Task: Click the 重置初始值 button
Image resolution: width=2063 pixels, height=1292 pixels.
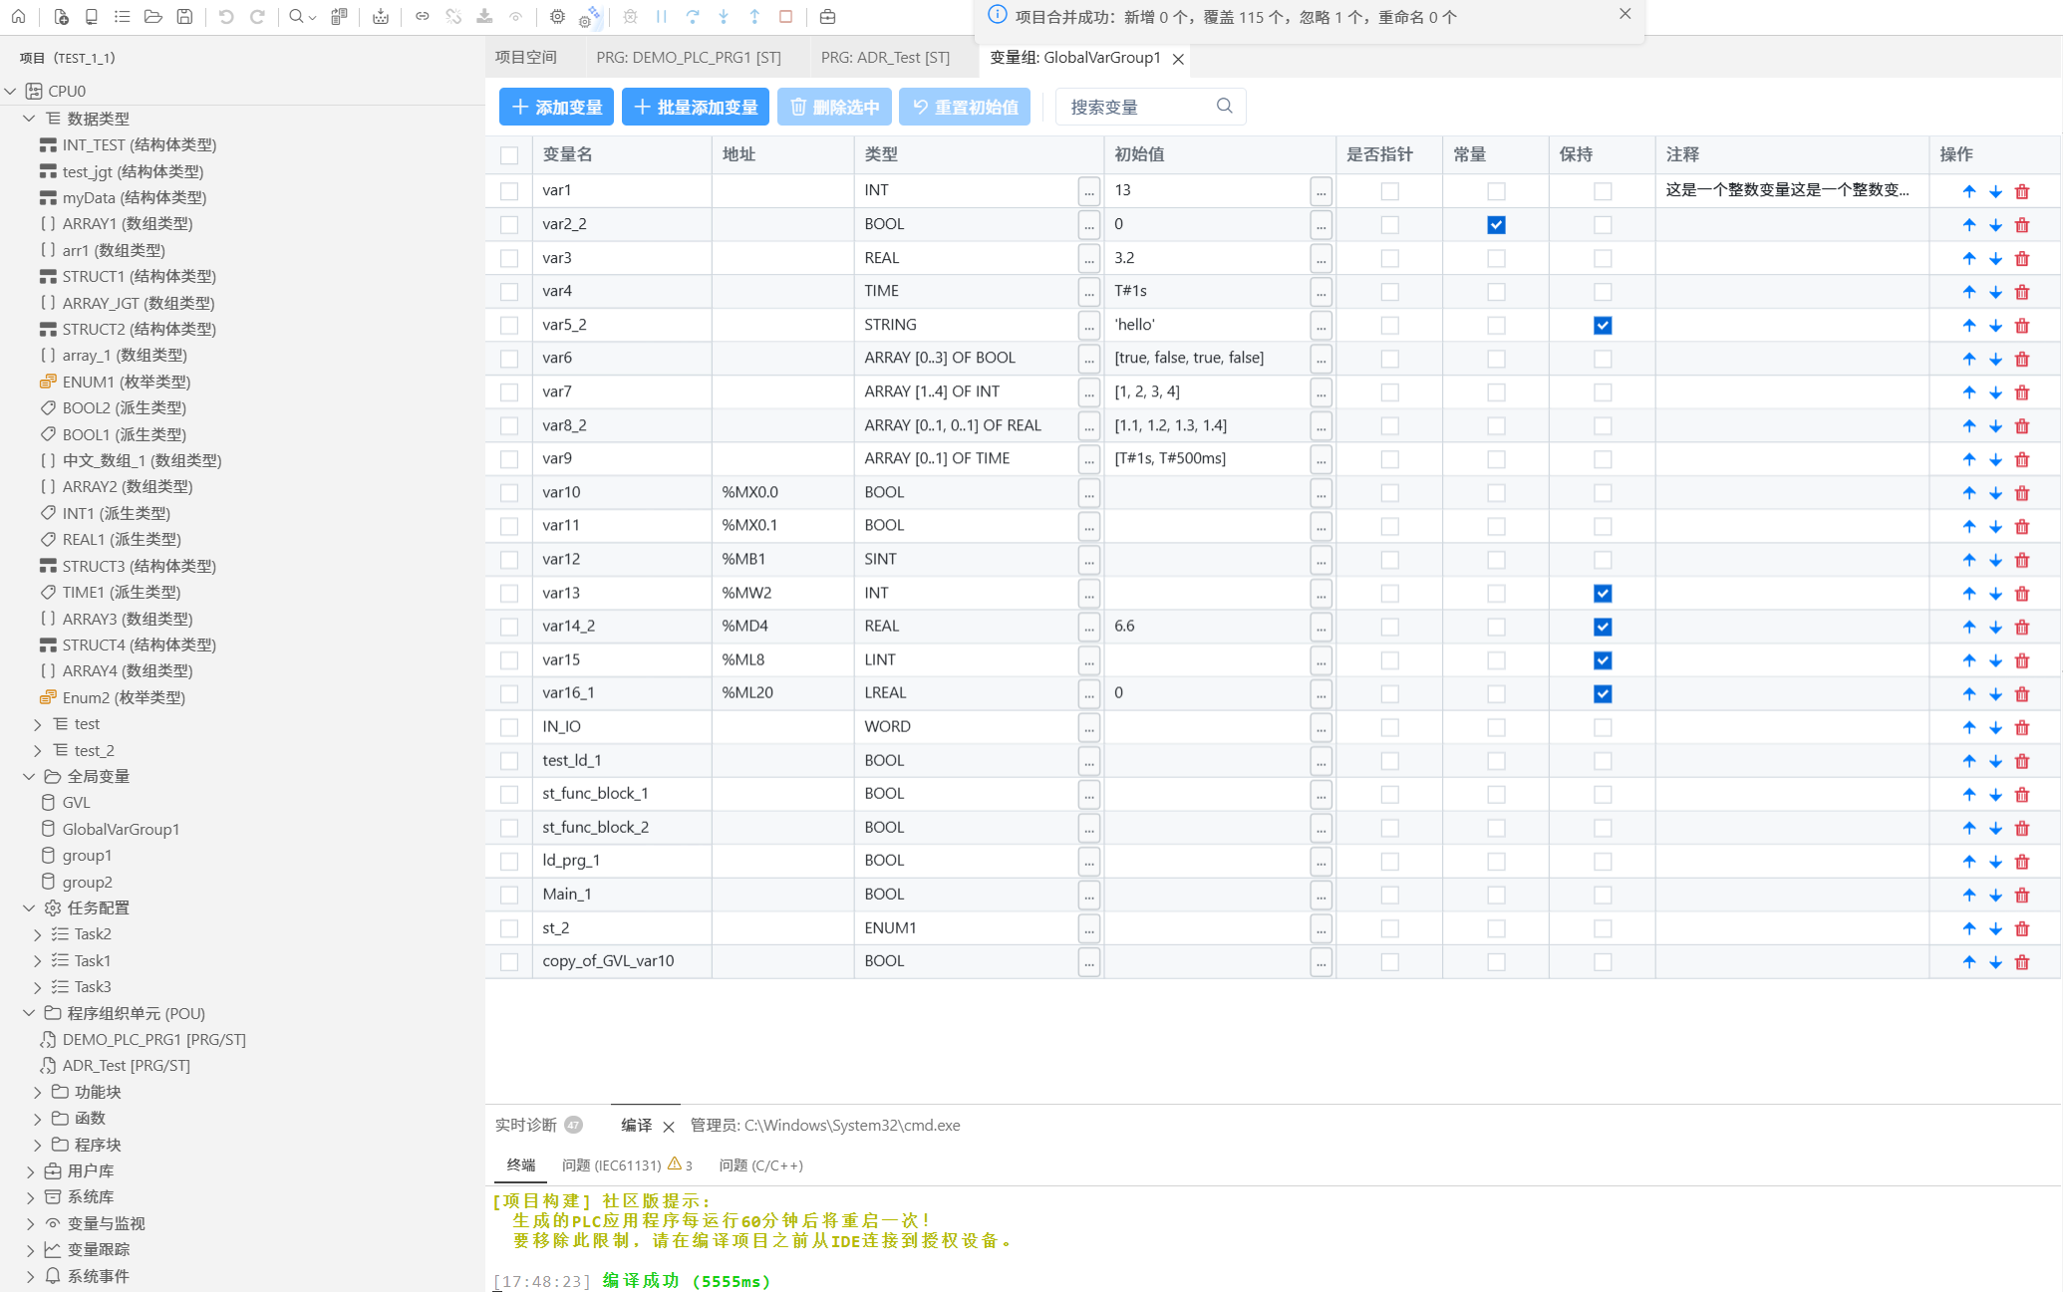Action: (965, 107)
